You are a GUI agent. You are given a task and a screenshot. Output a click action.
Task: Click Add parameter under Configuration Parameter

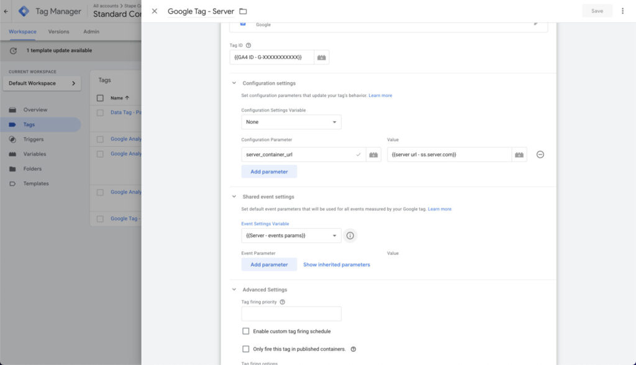269,172
